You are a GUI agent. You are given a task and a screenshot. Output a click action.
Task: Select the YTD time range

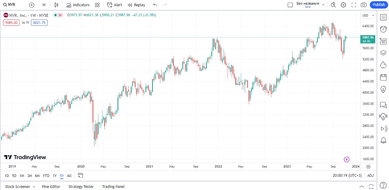[x=46, y=176]
